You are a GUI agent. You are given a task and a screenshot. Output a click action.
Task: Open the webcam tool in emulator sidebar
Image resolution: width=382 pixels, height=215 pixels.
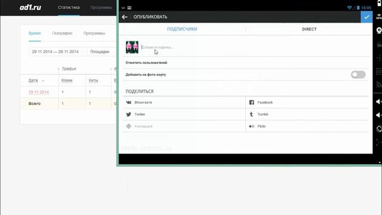click(x=379, y=30)
